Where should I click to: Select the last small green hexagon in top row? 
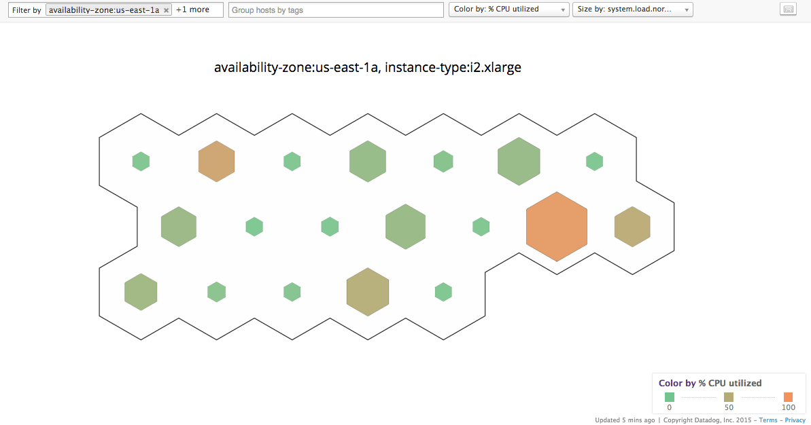tap(594, 162)
